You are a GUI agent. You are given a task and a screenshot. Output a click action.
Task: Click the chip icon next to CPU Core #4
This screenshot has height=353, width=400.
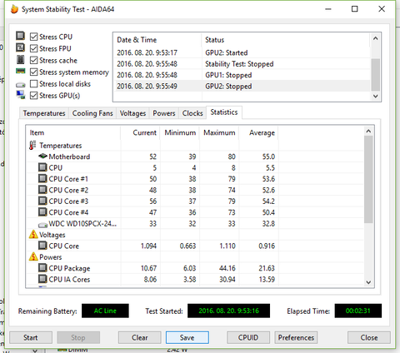pos(42,212)
